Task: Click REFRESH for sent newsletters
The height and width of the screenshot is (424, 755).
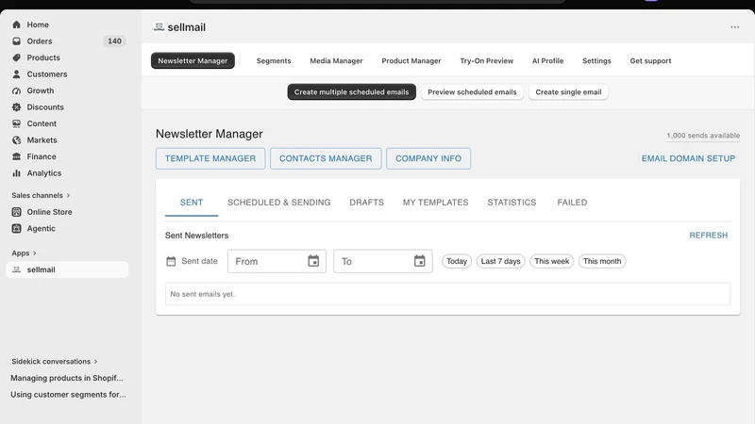Action: [x=709, y=235]
